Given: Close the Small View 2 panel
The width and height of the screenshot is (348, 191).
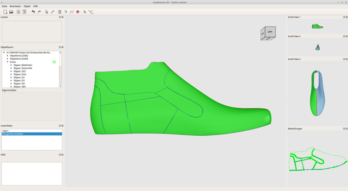Looking at the screenshot, I should (347, 36).
